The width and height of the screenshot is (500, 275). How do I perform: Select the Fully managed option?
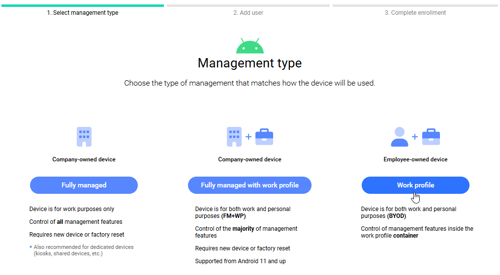pyautogui.click(x=84, y=185)
